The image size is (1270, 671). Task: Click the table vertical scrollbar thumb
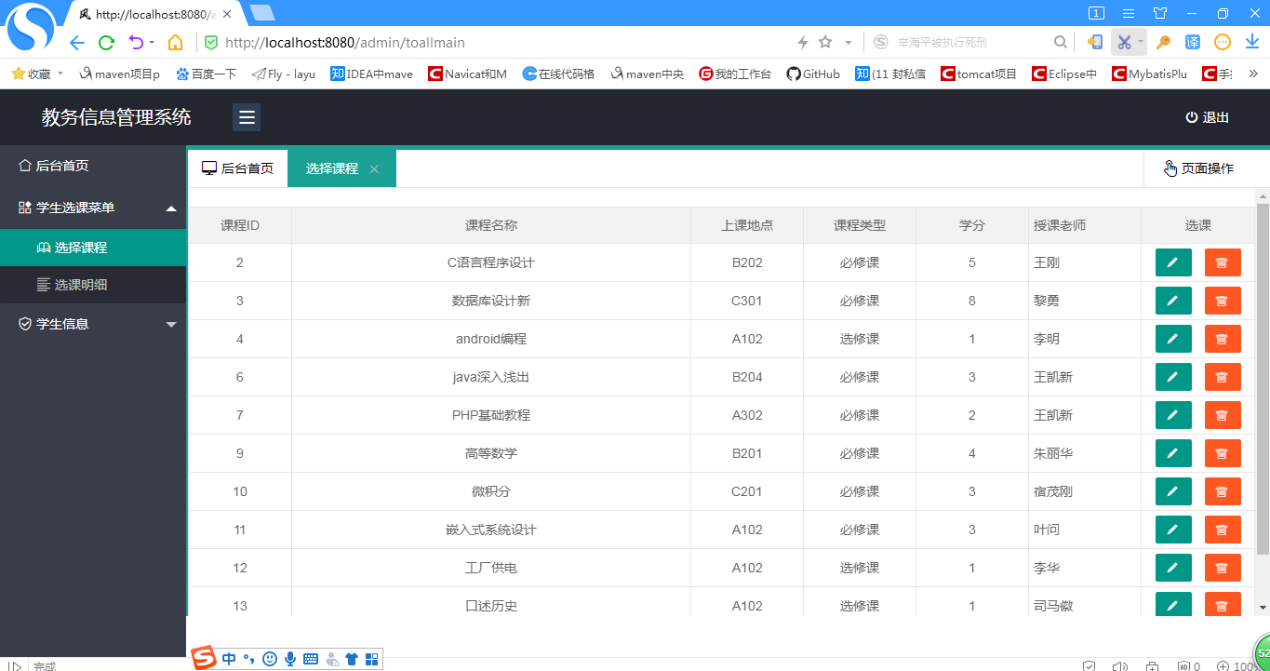[1263, 380]
